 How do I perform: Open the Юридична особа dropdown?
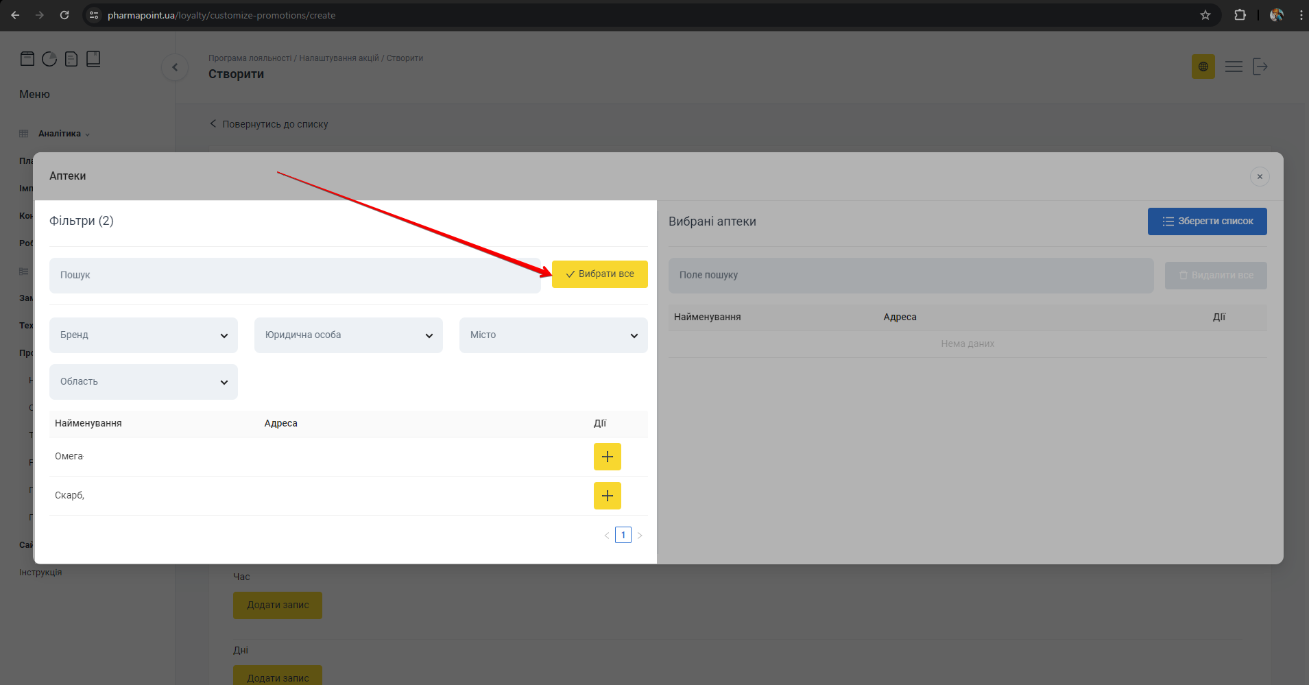(x=348, y=335)
